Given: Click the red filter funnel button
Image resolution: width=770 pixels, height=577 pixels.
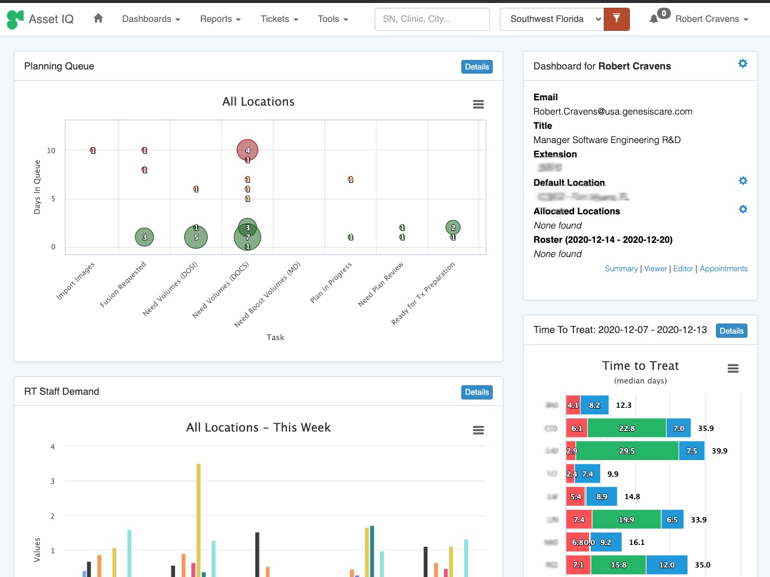Looking at the screenshot, I should click(x=616, y=19).
